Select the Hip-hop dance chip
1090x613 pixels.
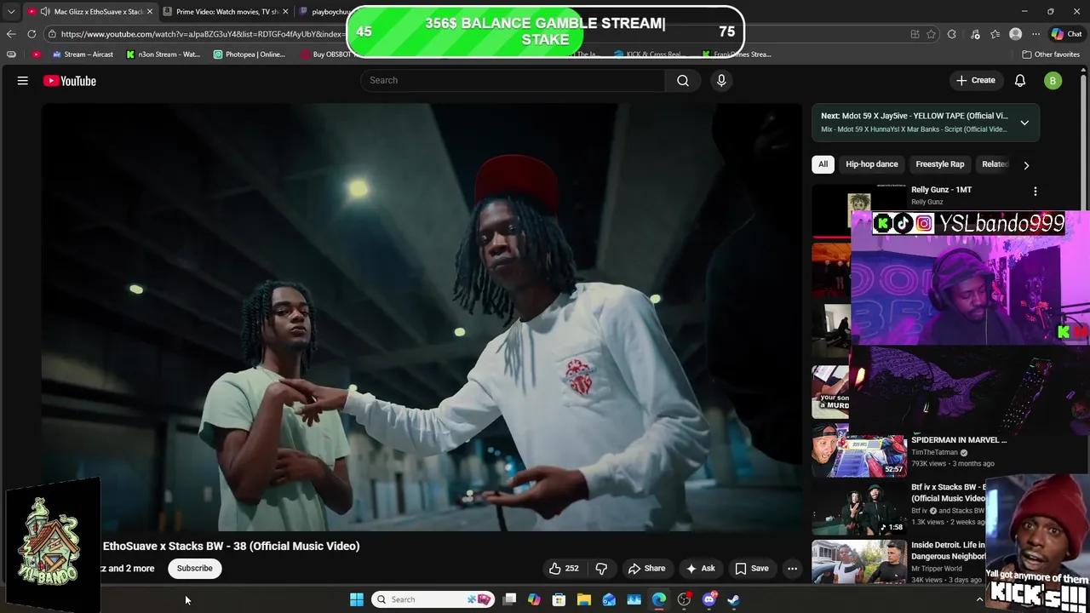[x=872, y=164]
